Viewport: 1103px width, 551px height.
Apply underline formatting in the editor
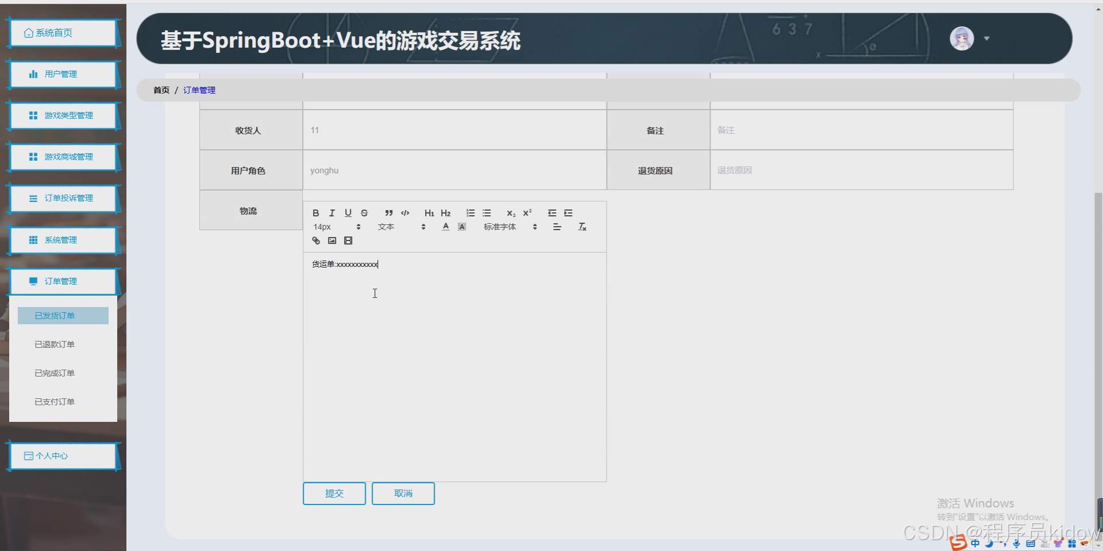pos(348,213)
